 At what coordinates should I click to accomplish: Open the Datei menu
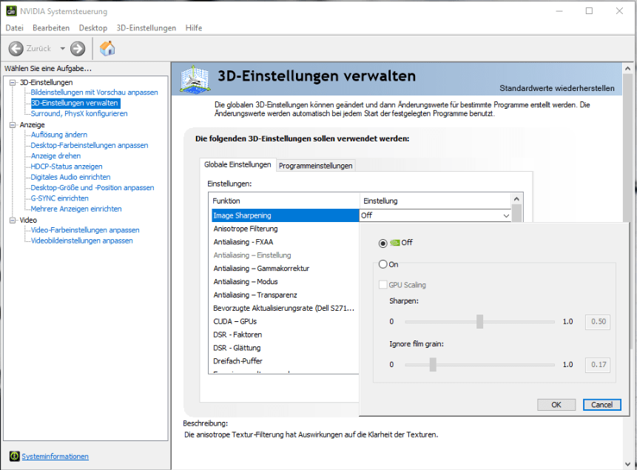15,27
